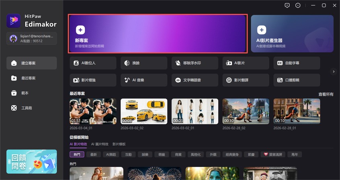Click the plus icon on AI影片產生器 card
The image size is (340, 180).
(x=262, y=30)
